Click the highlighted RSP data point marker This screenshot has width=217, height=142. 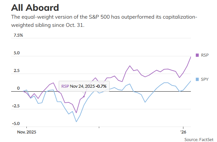point(84,97)
